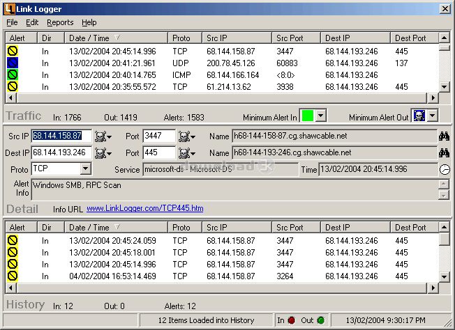Open the www.LinkLogger.com/TCP445.htm info link
The width and height of the screenshot is (455, 330).
pos(144,208)
